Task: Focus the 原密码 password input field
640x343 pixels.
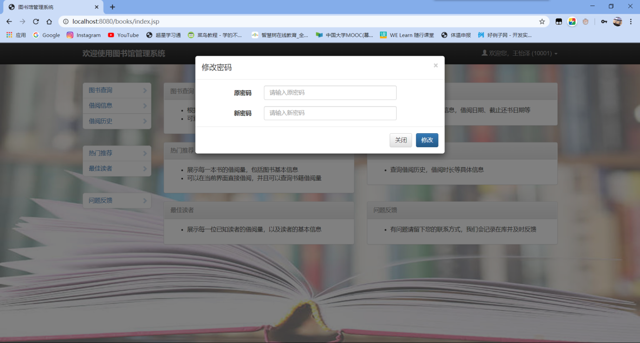Action: pyautogui.click(x=330, y=93)
